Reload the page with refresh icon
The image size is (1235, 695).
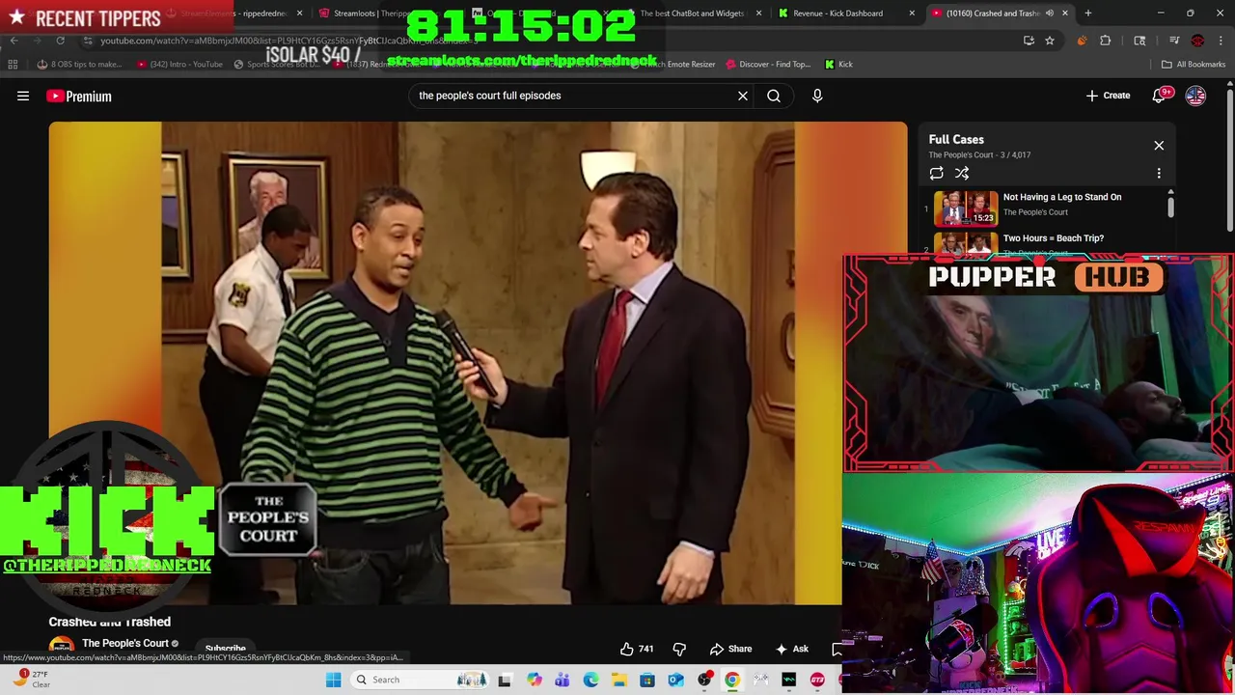60,41
